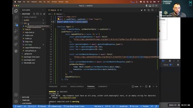The height and width of the screenshot is (108, 193).
Task: Click Go Live in status bar
Action: pos(134,106)
